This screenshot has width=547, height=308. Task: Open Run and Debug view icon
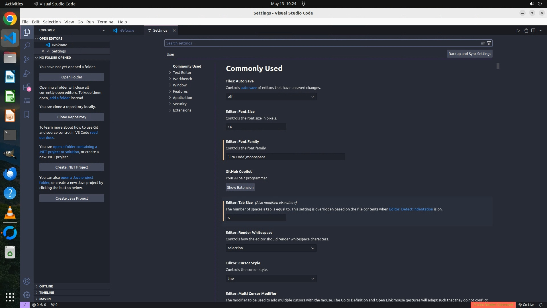pyautogui.click(x=27, y=73)
